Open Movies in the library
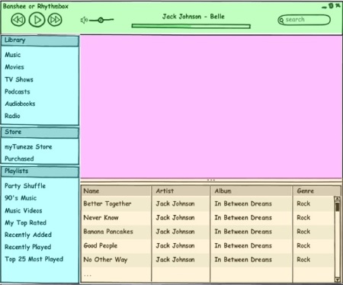This screenshot has height=285, width=343. [x=14, y=67]
